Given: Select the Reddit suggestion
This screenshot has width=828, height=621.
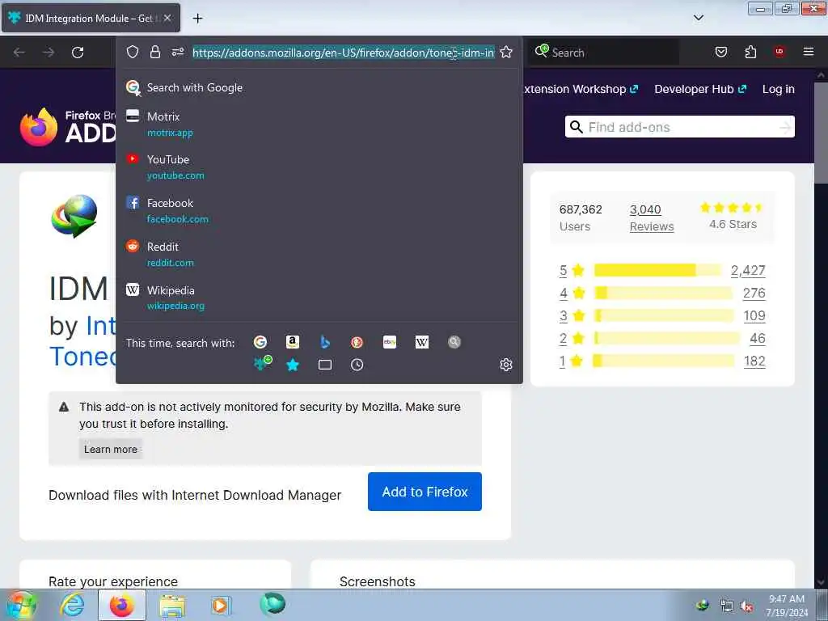Looking at the screenshot, I should (319, 255).
